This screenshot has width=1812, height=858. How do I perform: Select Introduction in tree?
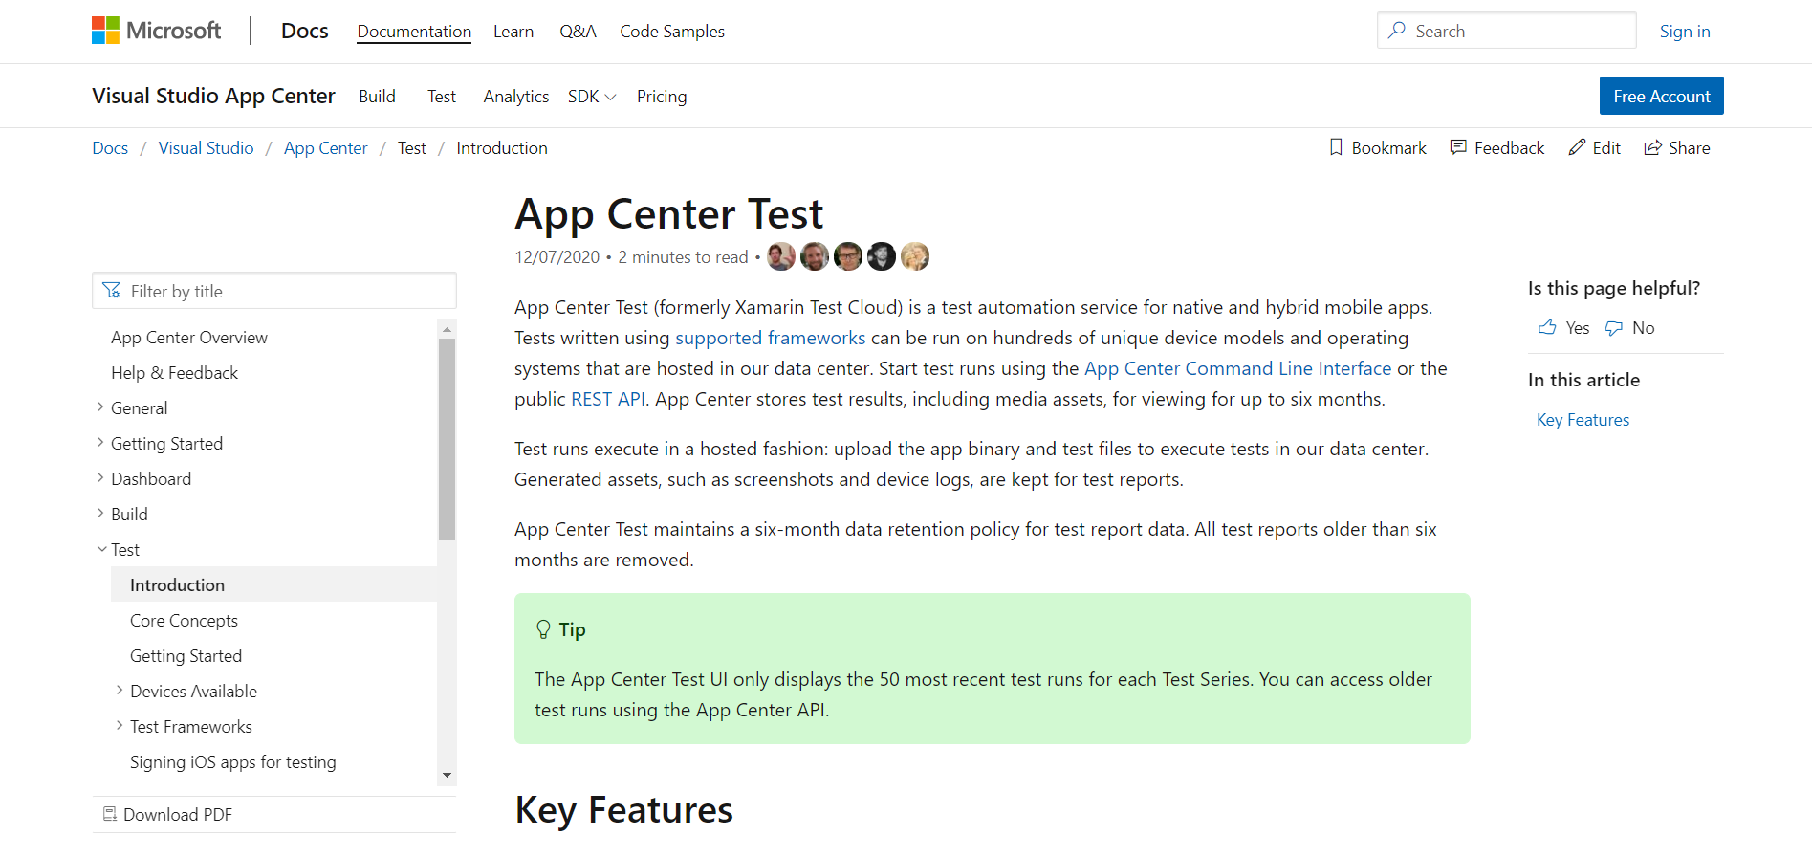(x=274, y=584)
